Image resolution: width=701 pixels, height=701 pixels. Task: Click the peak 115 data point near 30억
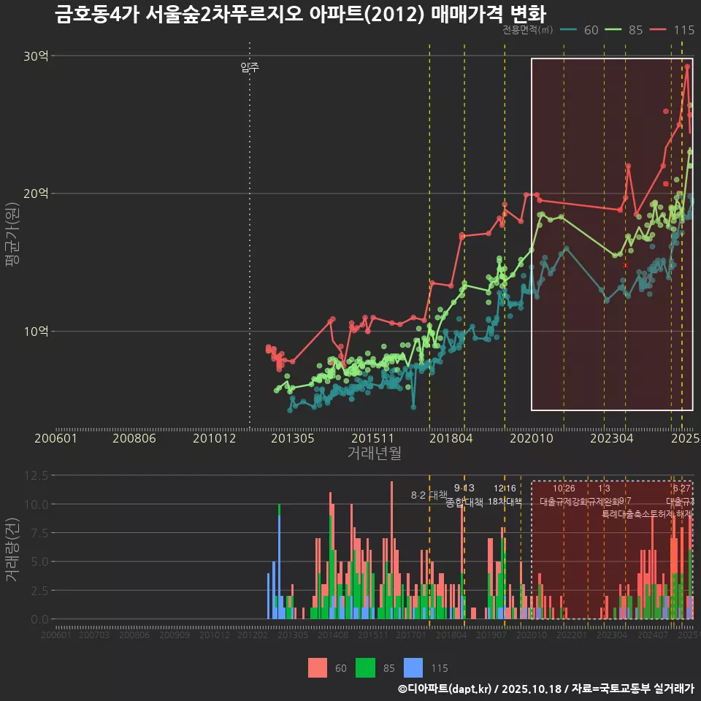coord(687,66)
